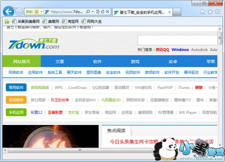
Task: Open 网络软件 category
Action: [x=16, y=72]
